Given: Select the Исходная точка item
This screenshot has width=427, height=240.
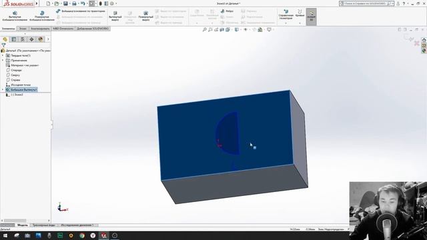Looking at the screenshot, I should coord(18,85).
